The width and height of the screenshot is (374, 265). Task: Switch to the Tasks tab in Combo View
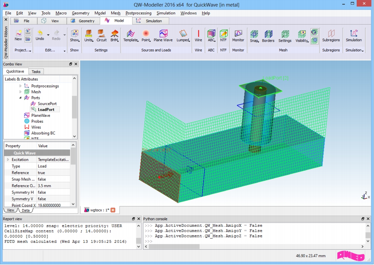(x=36, y=72)
